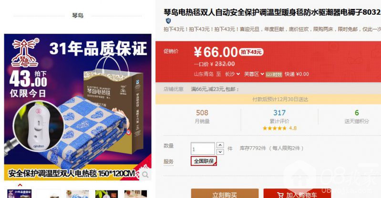
Task: Click the quantity input field
Action: pyautogui.click(x=203, y=149)
